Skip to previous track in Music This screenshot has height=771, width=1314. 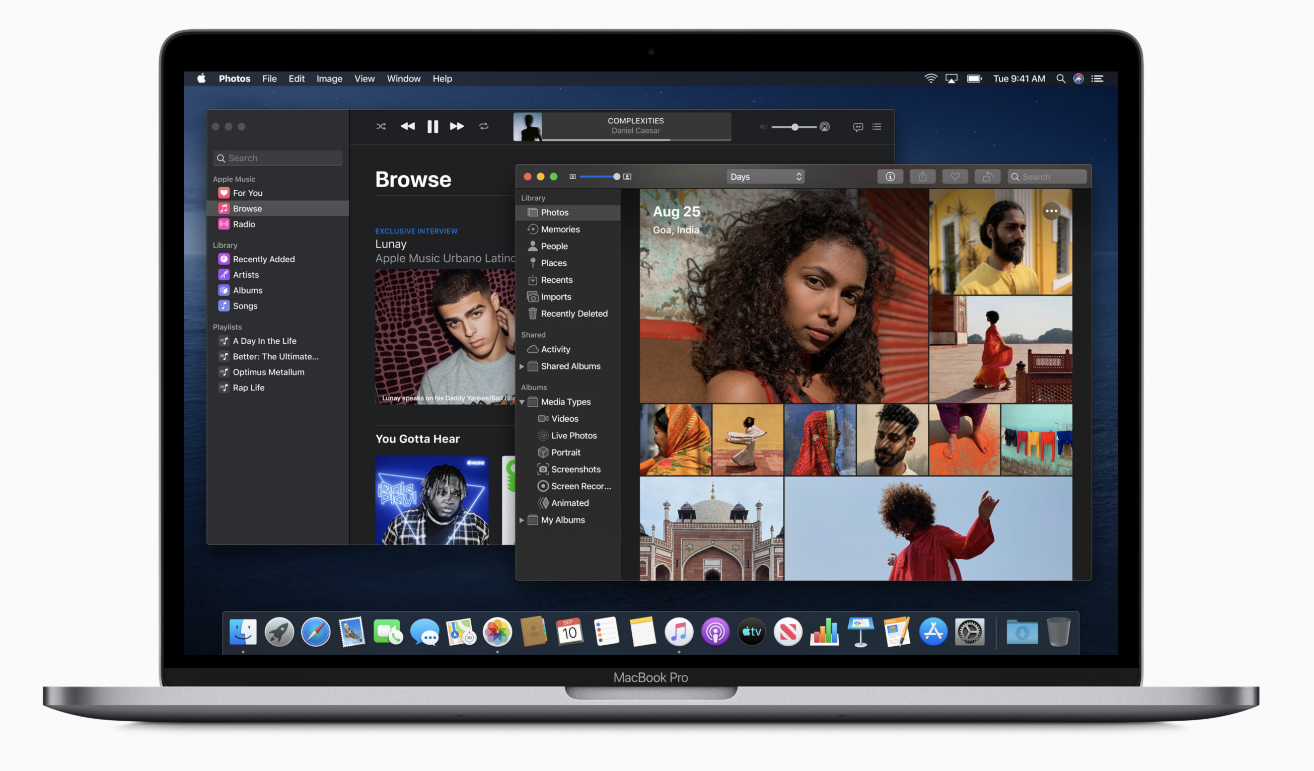click(408, 127)
